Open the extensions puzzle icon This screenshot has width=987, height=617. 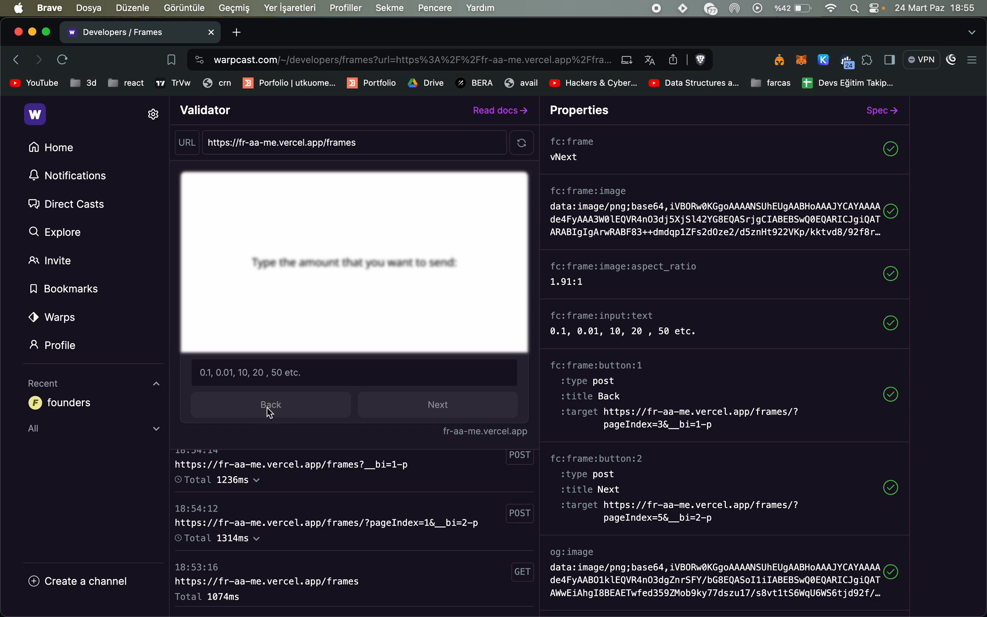[x=867, y=60]
